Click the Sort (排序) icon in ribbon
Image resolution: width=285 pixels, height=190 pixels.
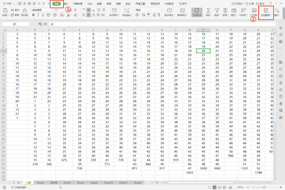[225, 10]
